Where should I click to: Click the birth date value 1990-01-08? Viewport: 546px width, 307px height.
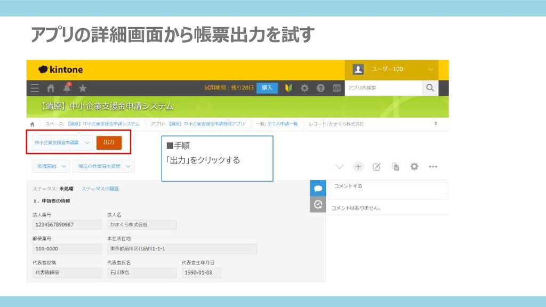(x=201, y=272)
